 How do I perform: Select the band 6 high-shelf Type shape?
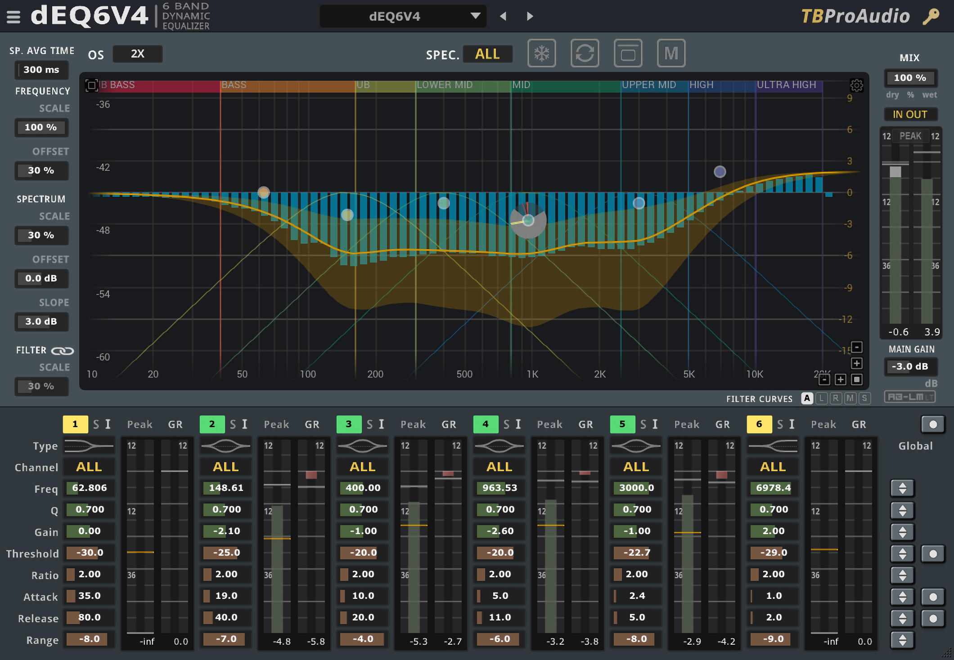[773, 446]
